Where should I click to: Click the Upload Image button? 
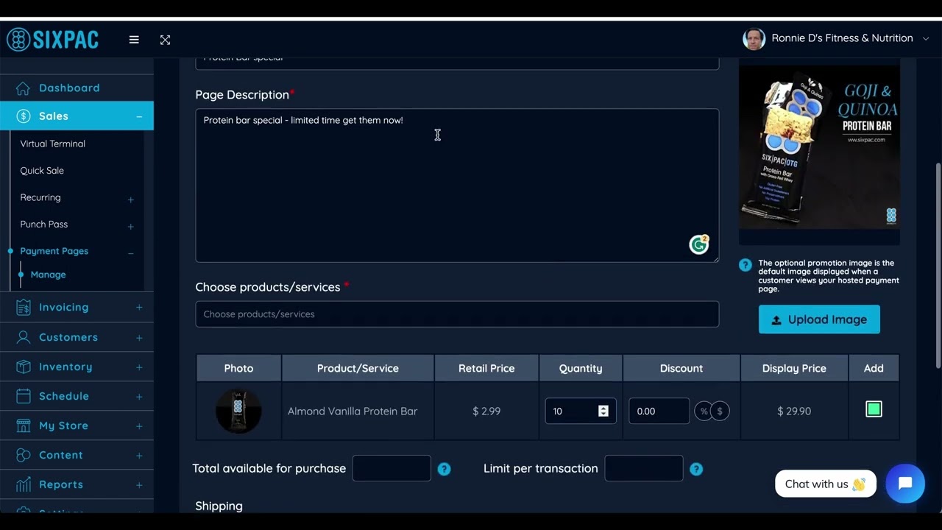[819, 319]
